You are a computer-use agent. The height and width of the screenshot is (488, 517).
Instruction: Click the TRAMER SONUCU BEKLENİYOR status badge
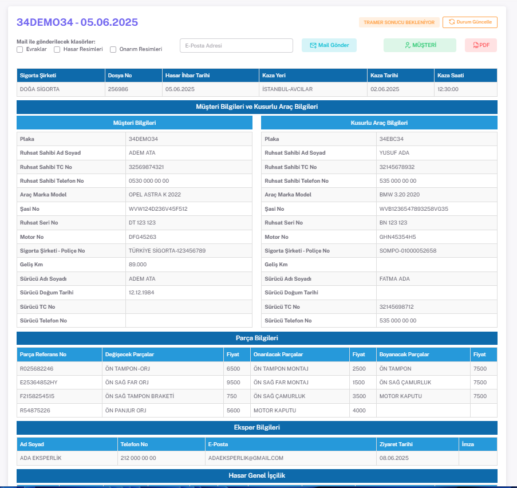(x=399, y=22)
